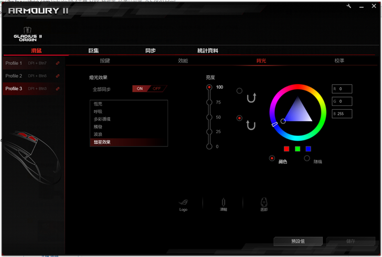Open the 按鍵 buttons sub-tab
Viewport: 382px width, 257px height.
click(x=105, y=61)
